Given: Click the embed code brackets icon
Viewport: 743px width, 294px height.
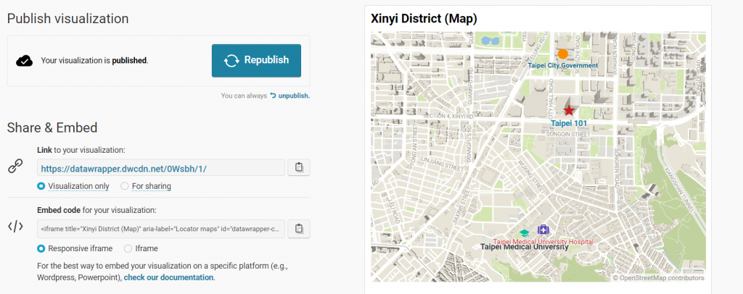Looking at the screenshot, I should (x=16, y=227).
